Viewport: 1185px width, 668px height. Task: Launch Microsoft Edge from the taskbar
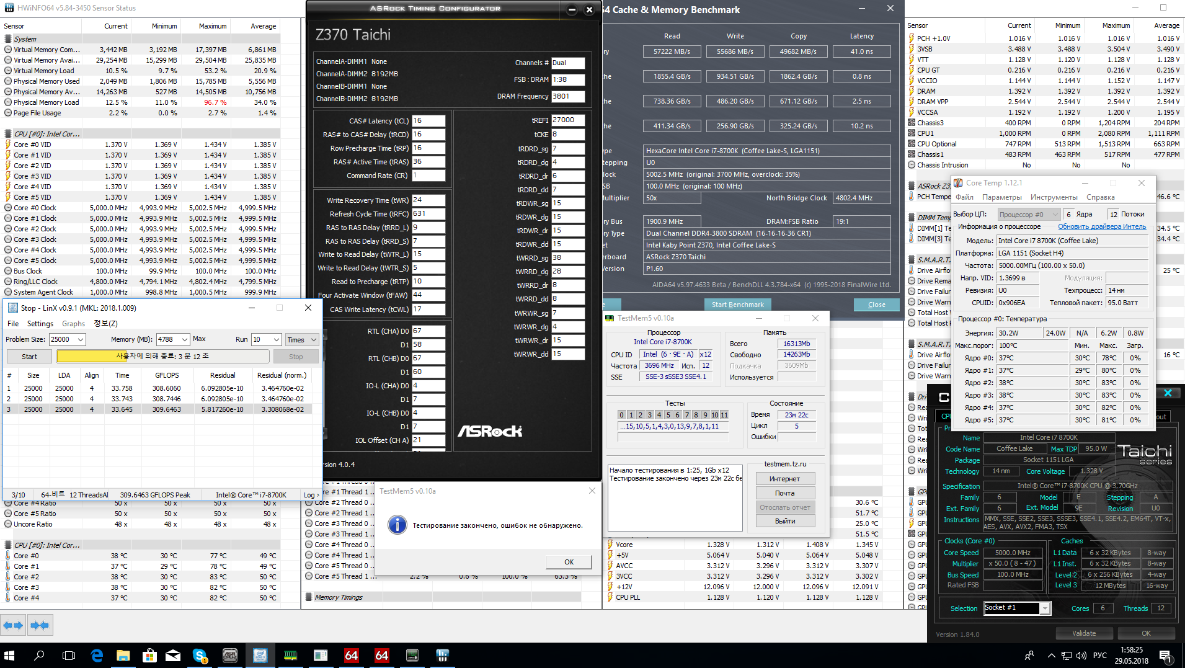pos(97,656)
